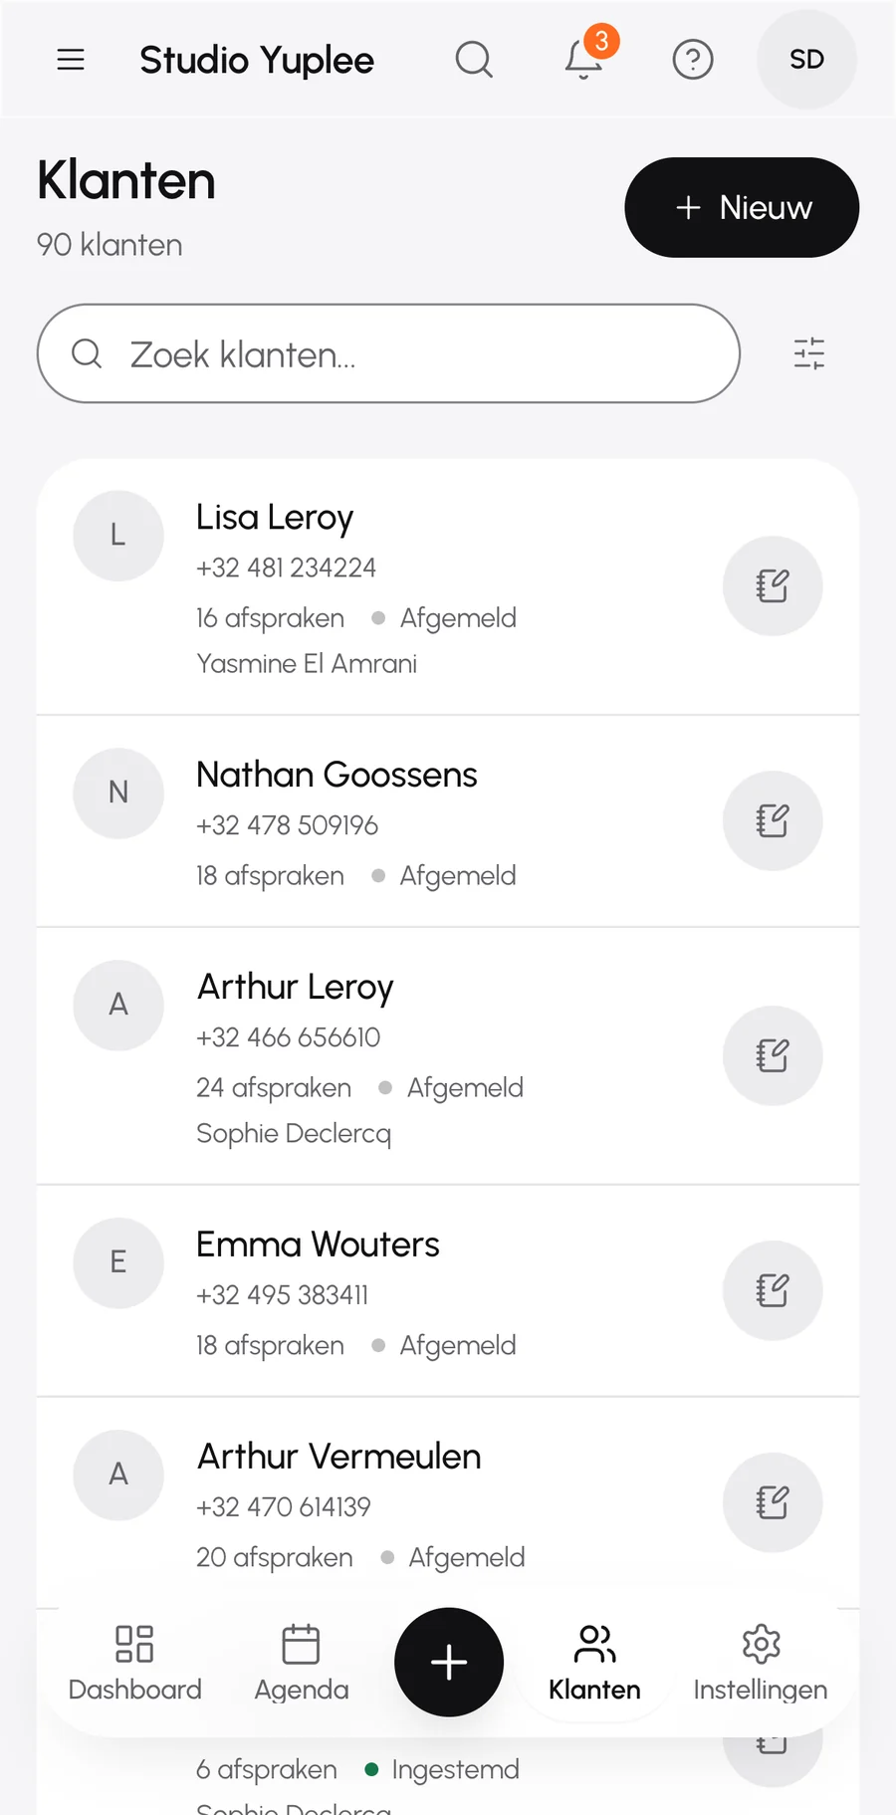Switch to the Dashboard tab
Image resolution: width=896 pixels, height=1815 pixels.
[x=135, y=1664]
